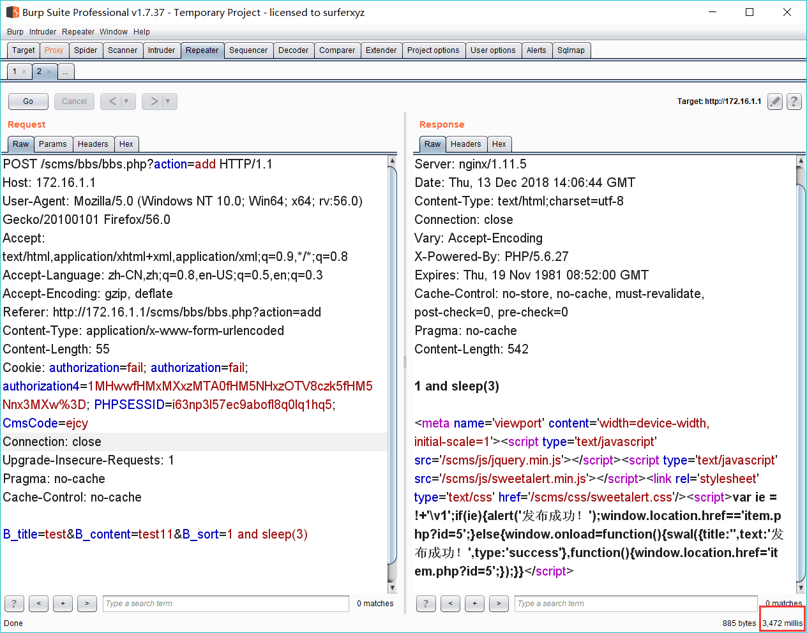
Task: Close Repeater tab 2
Action: 49,72
